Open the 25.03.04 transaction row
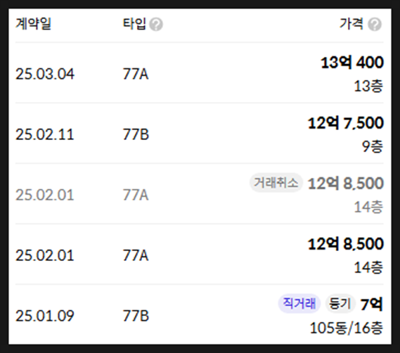400x353 pixels. pos(199,73)
